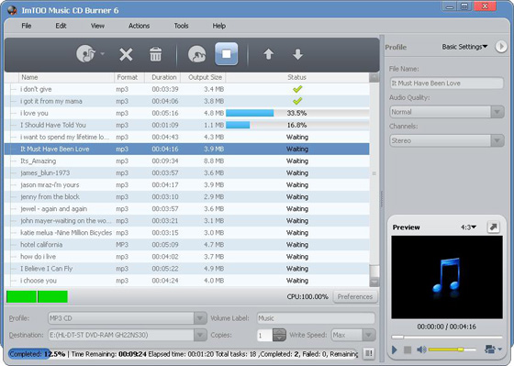This screenshot has width=514, height=366.
Task: Click the File Name input field
Action: point(447,83)
